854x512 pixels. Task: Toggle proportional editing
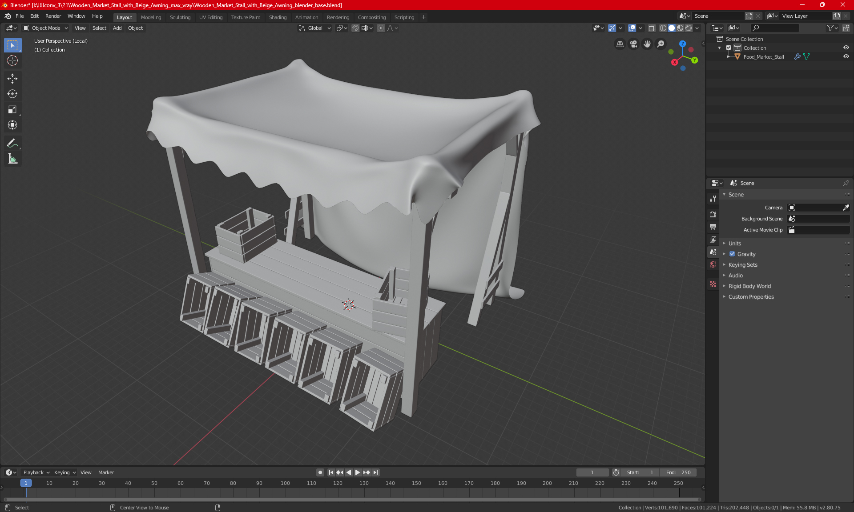381,28
